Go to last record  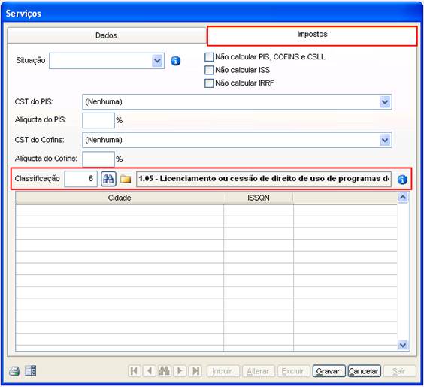pyautogui.click(x=195, y=371)
